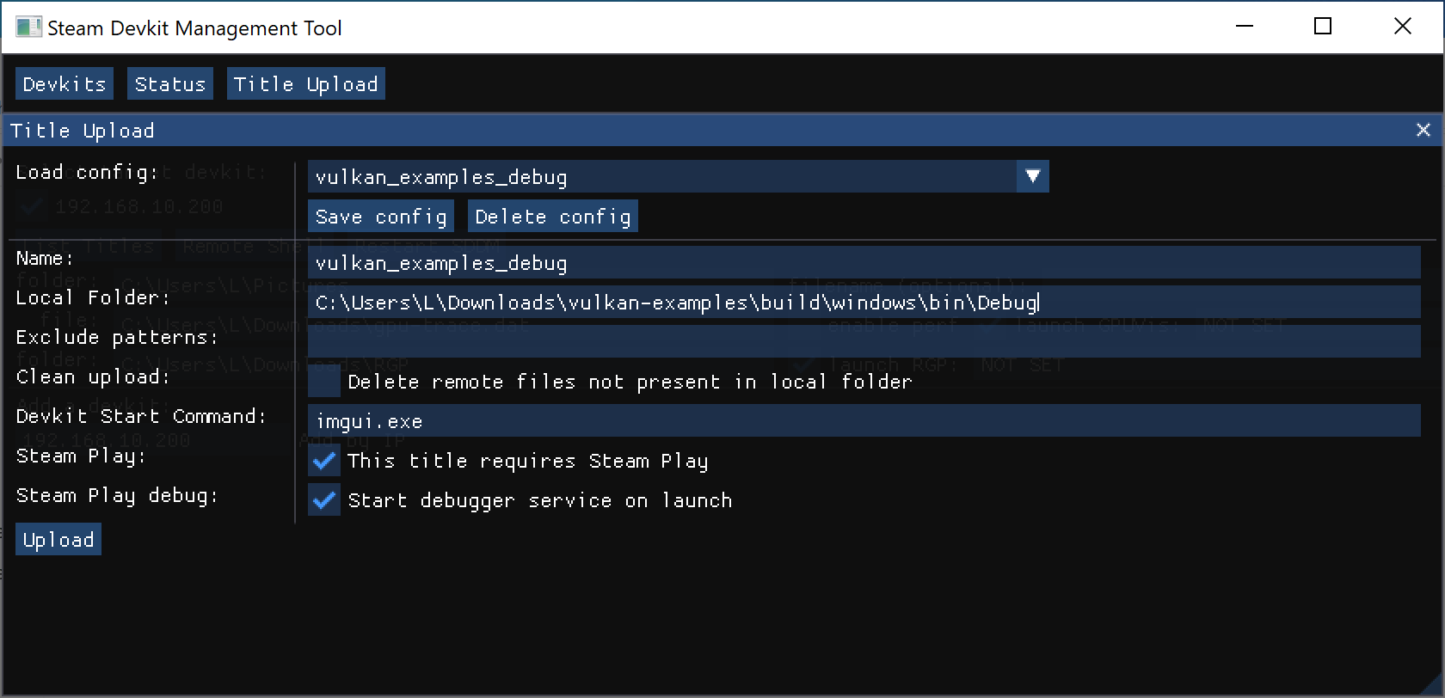Click Save config button
This screenshot has width=1445, height=698.
point(381,217)
